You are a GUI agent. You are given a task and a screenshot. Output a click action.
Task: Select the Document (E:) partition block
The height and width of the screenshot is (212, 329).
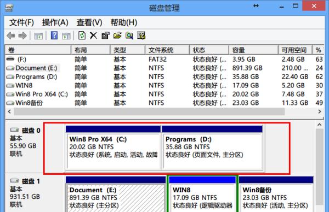(116, 195)
